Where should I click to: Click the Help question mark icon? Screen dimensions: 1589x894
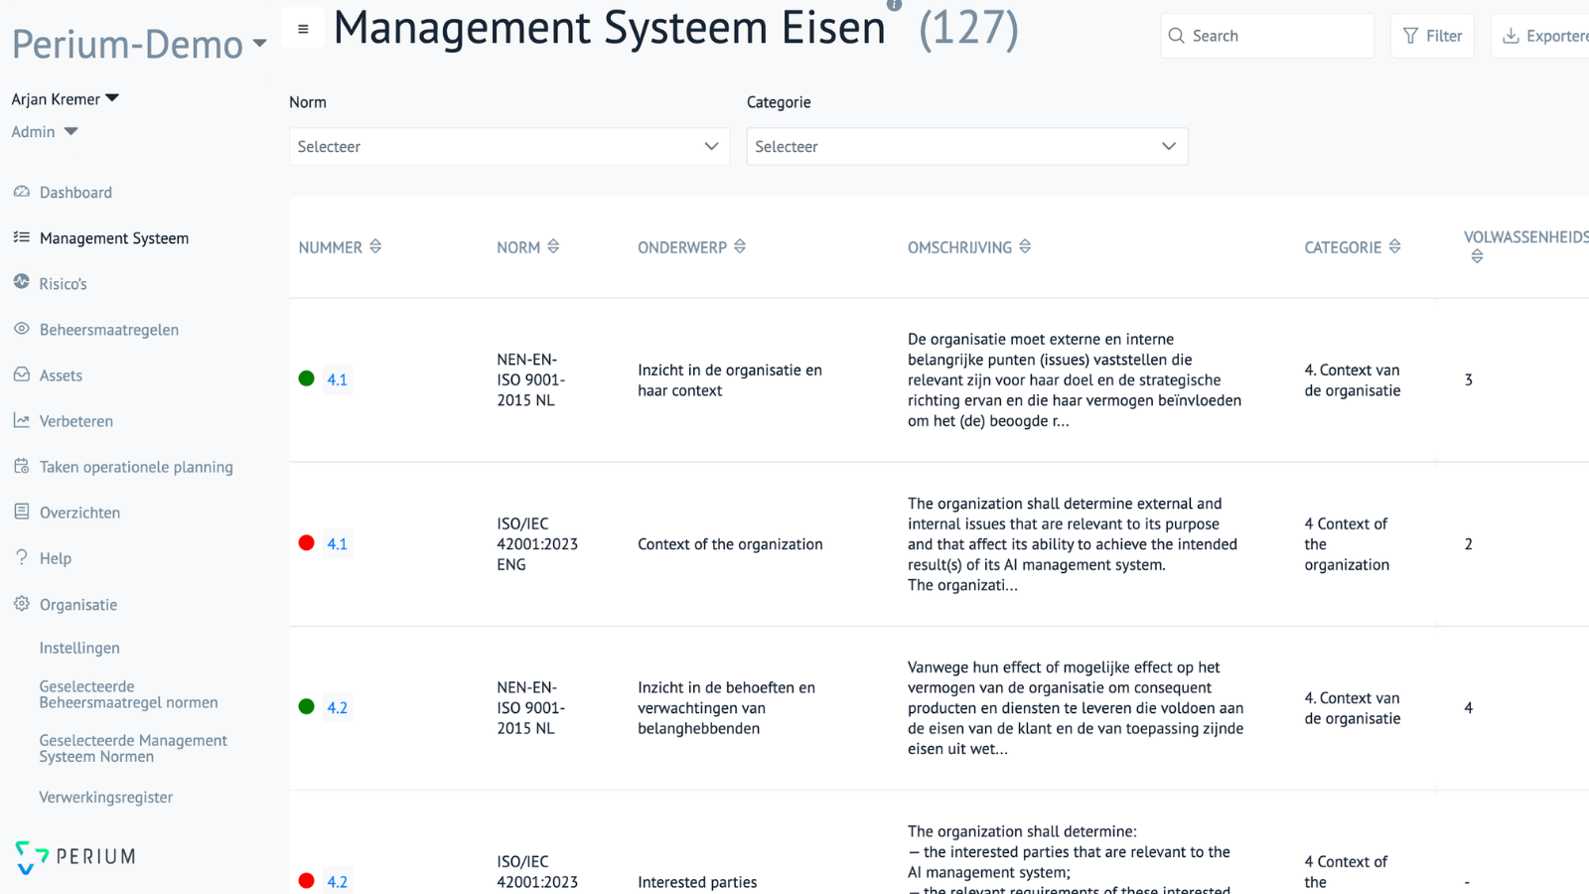click(22, 557)
